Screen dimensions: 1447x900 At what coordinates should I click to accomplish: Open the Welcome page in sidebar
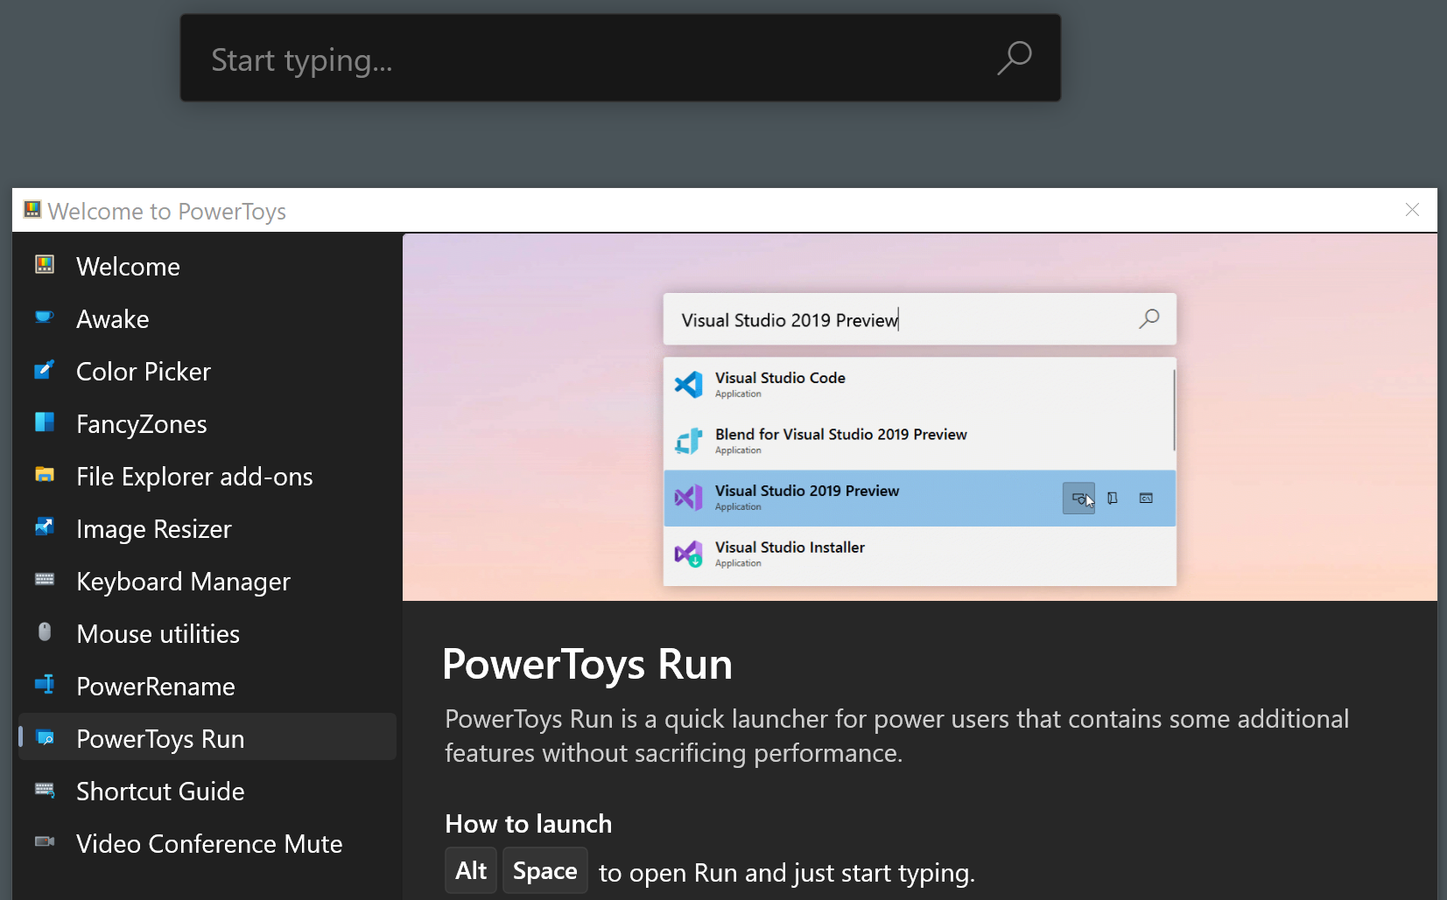coord(207,266)
